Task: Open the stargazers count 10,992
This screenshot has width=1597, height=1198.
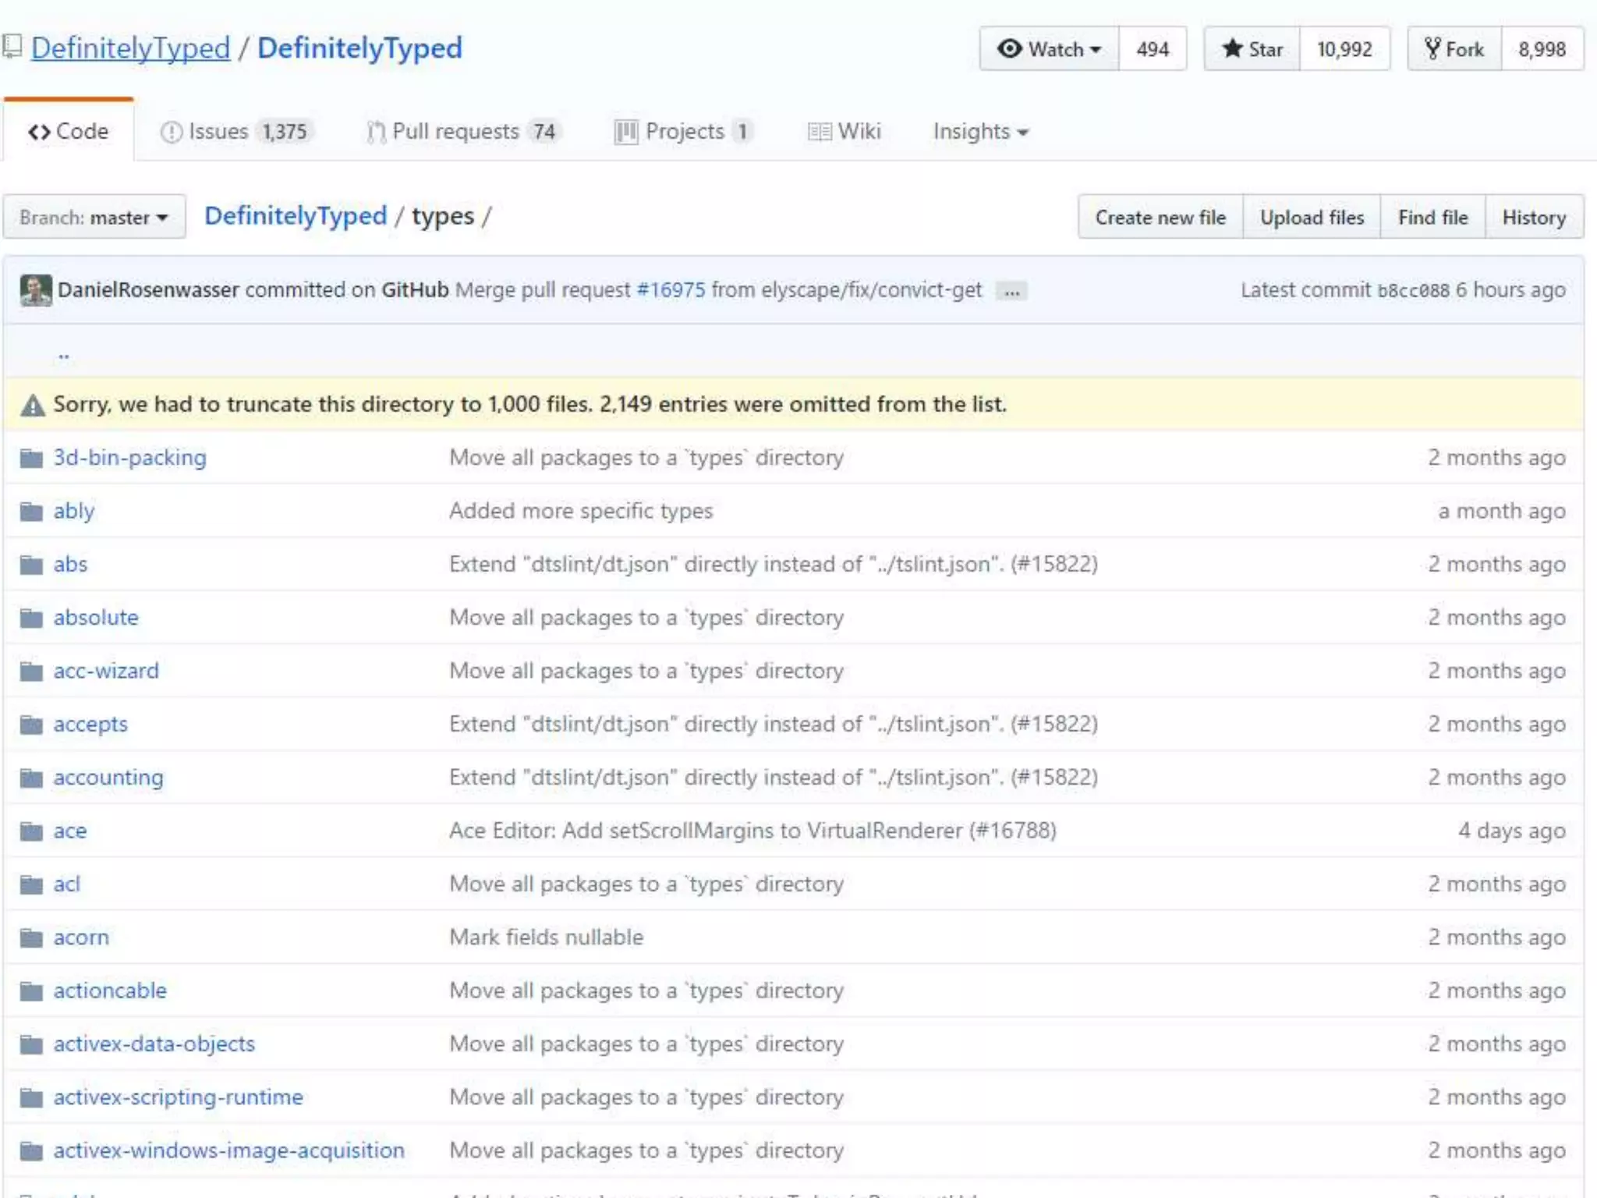Action: click(1344, 49)
